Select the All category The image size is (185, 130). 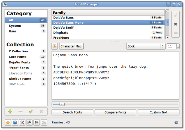click(x=26, y=20)
